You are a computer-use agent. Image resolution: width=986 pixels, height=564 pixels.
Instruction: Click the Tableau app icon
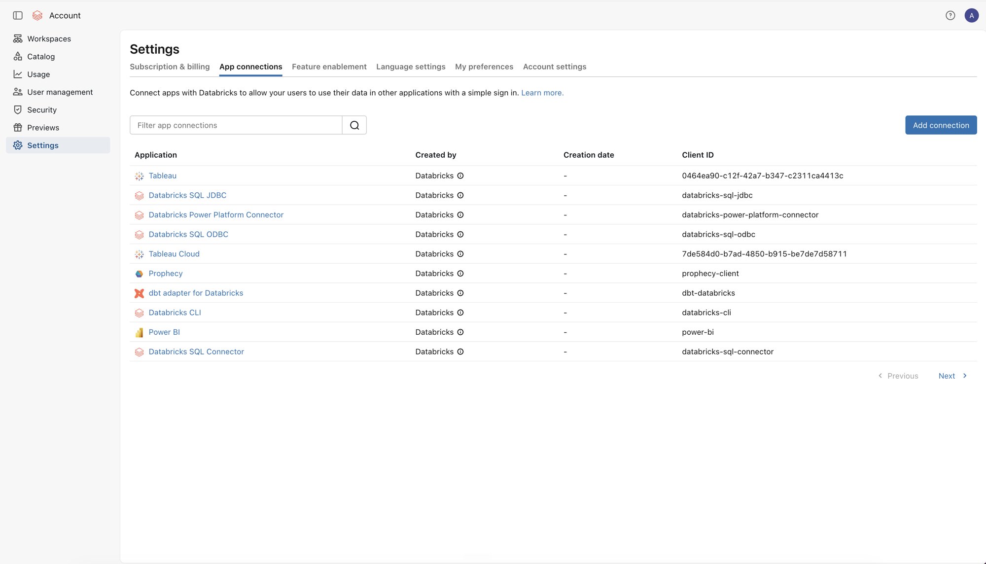click(x=140, y=176)
